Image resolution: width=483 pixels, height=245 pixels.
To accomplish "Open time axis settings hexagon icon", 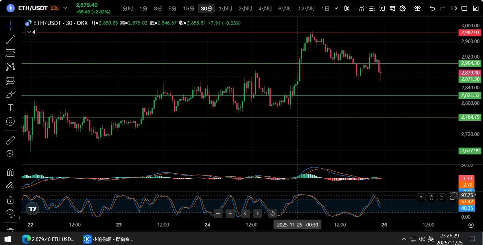I will [471, 225].
